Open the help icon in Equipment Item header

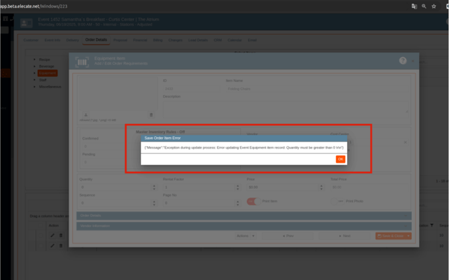coord(403,61)
